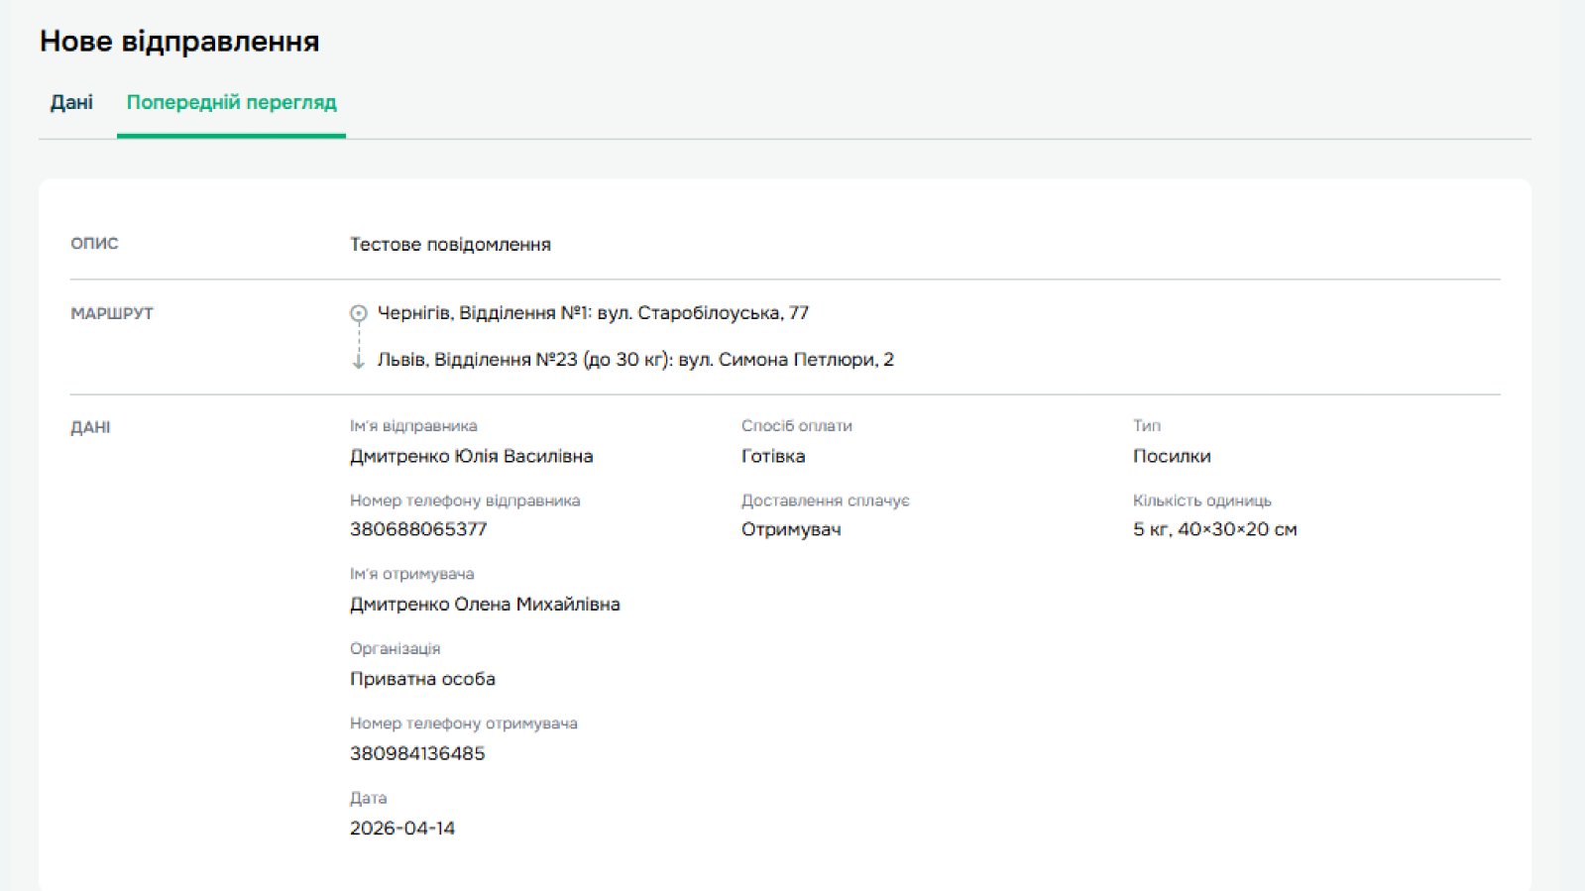Viewport: 1585px width, 891px height.
Task: Click recipient phone number 380984136485
Action: [x=417, y=753]
